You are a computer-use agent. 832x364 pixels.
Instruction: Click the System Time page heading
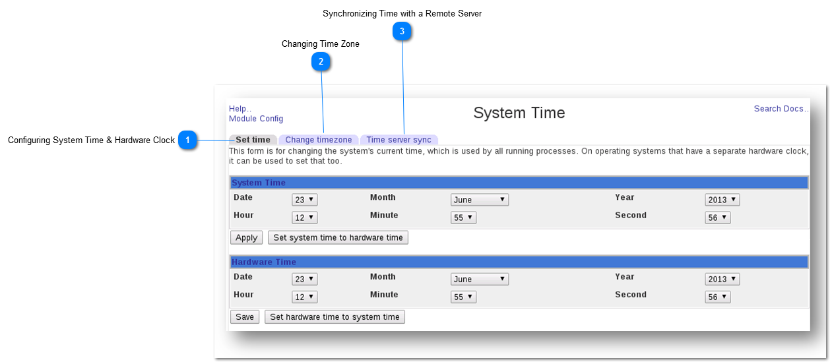[x=519, y=113]
